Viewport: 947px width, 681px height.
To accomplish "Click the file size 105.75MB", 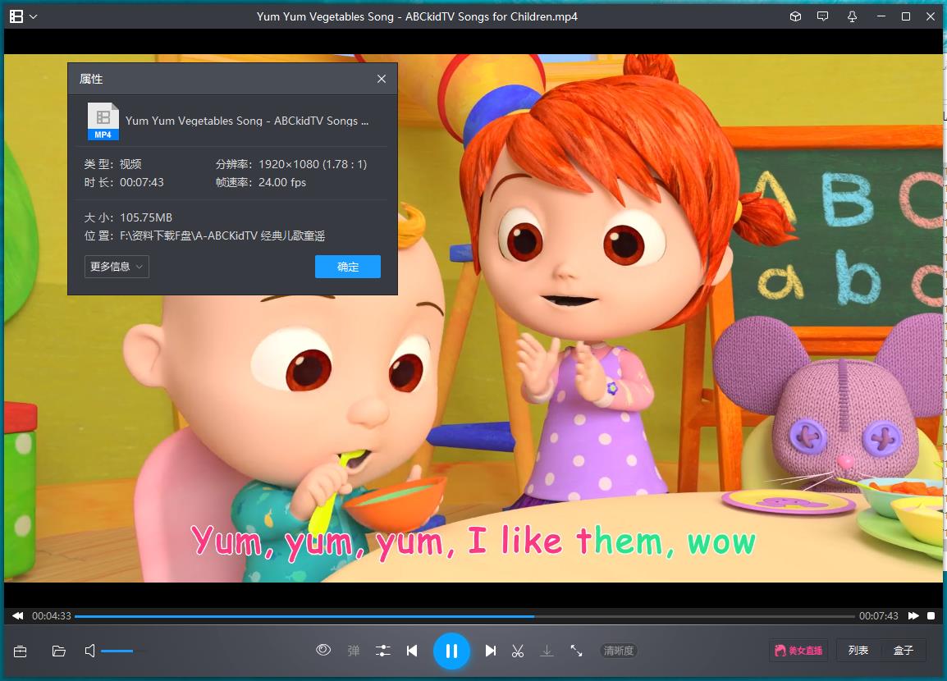I will (146, 217).
